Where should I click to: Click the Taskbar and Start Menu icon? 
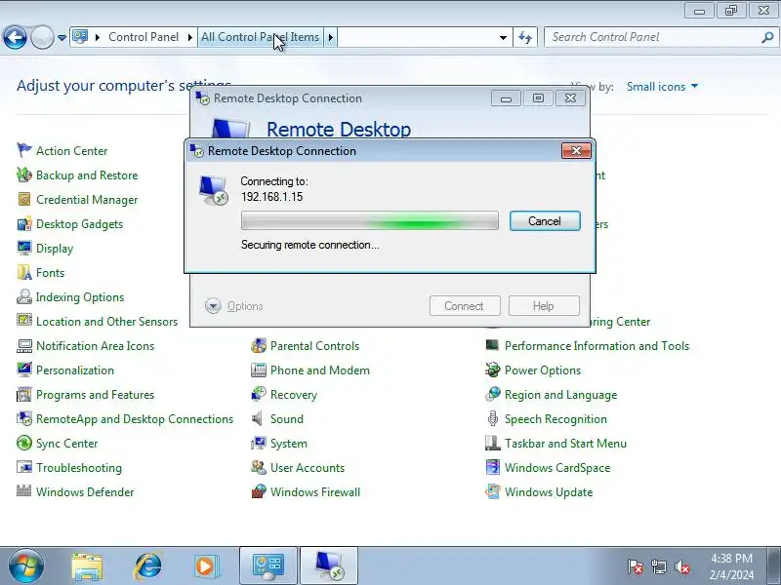(493, 443)
